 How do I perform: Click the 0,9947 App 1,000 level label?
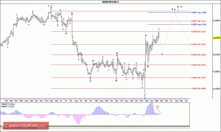(x=199, y=13)
